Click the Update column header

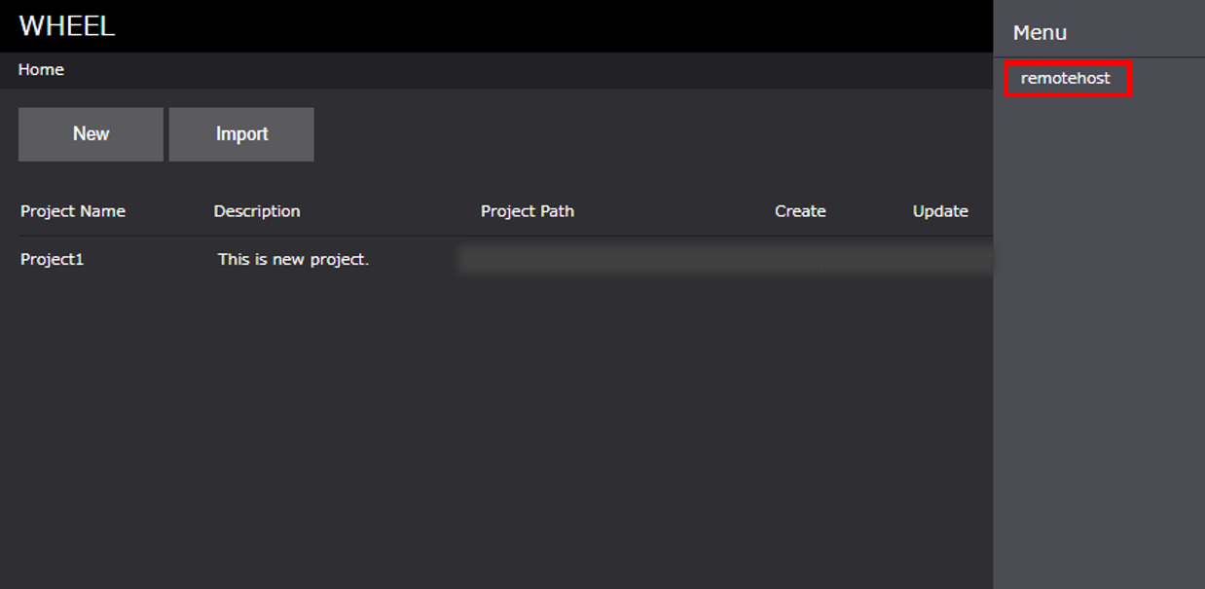tap(940, 211)
